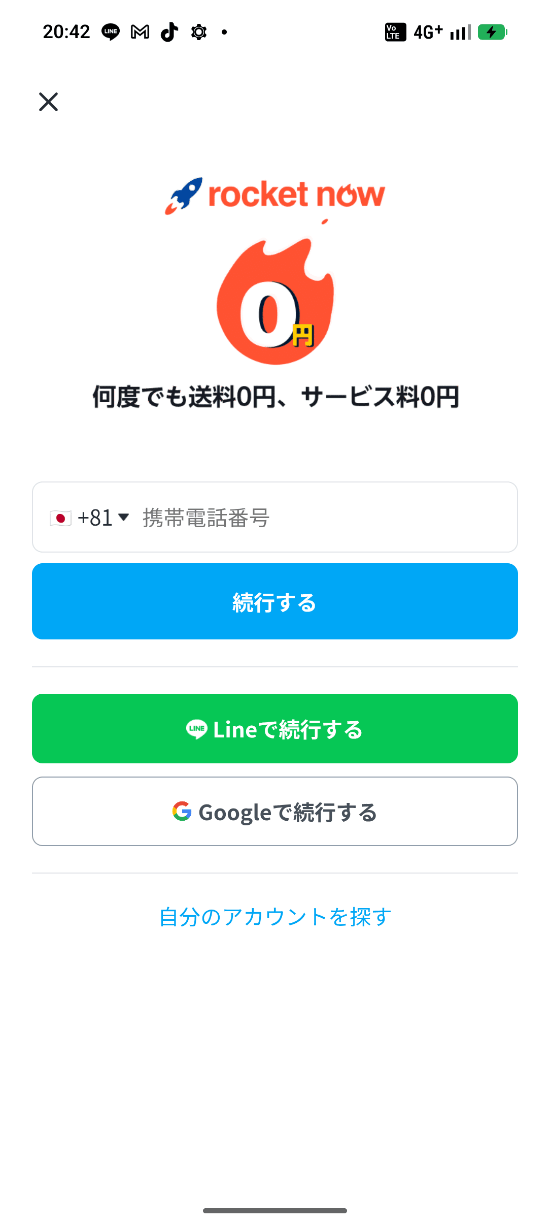Open the +81 country code dropdown

pos(95,518)
